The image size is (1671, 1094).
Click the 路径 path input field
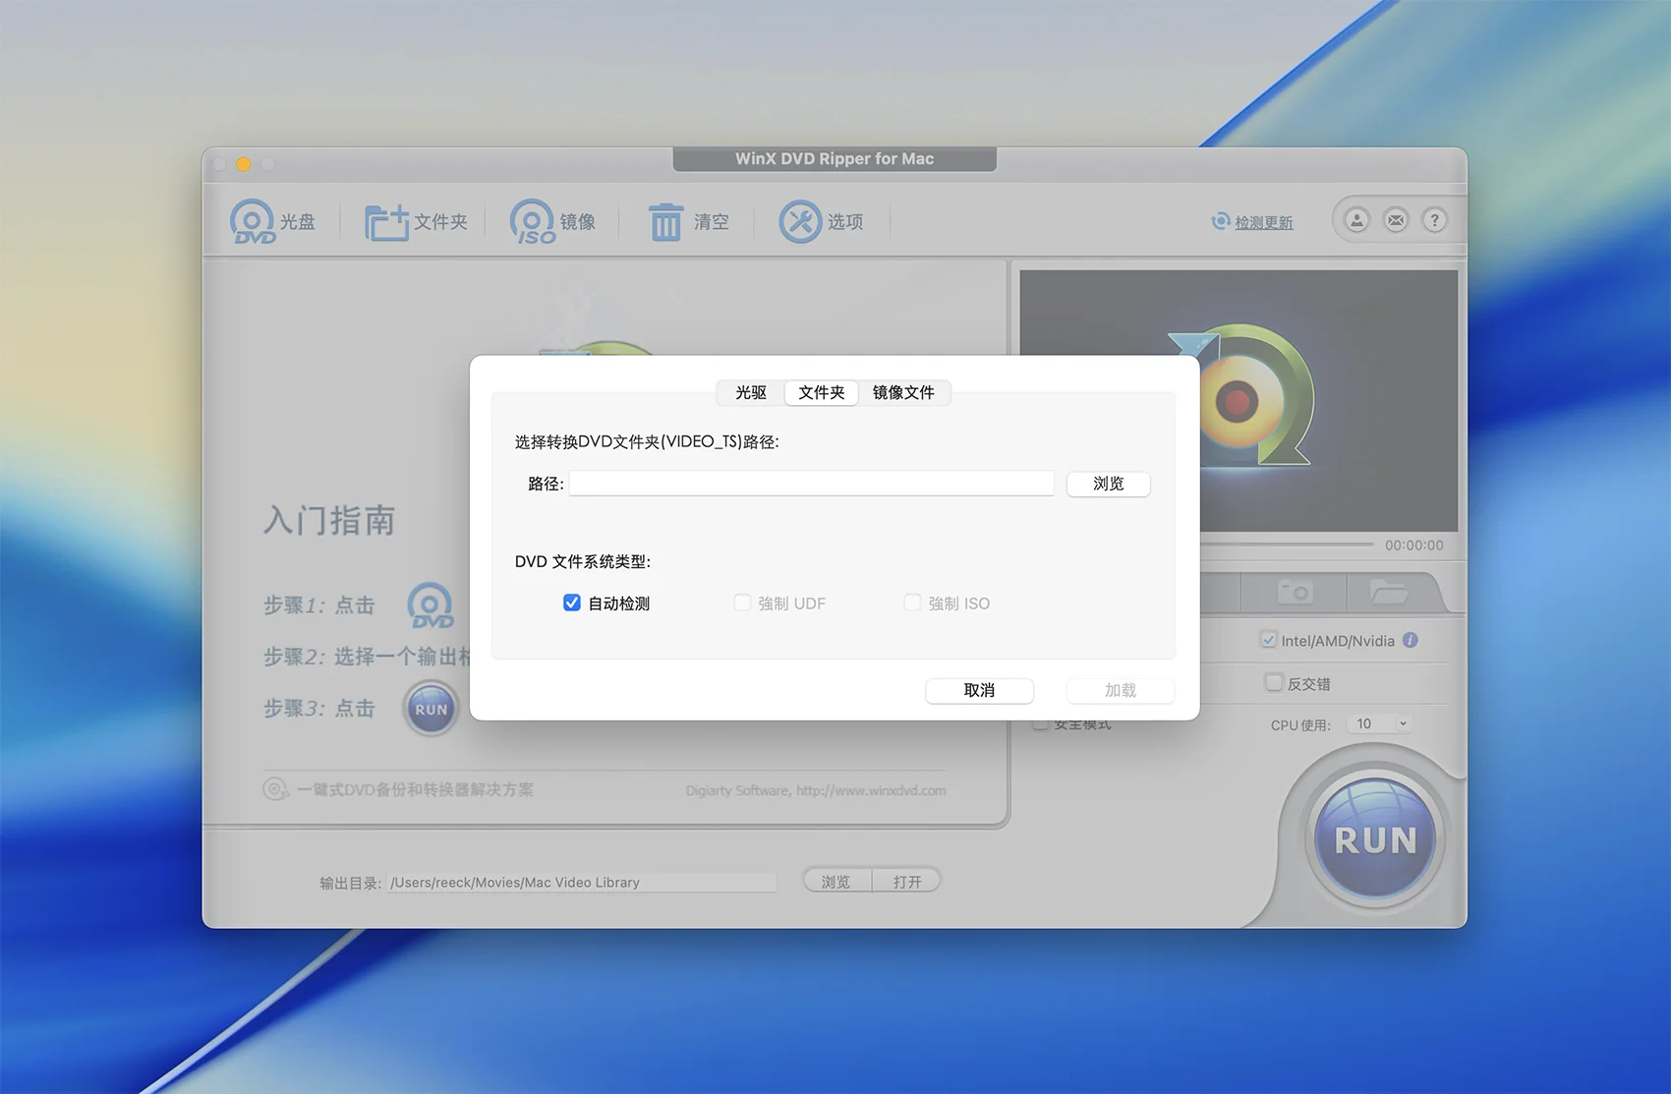point(811,484)
